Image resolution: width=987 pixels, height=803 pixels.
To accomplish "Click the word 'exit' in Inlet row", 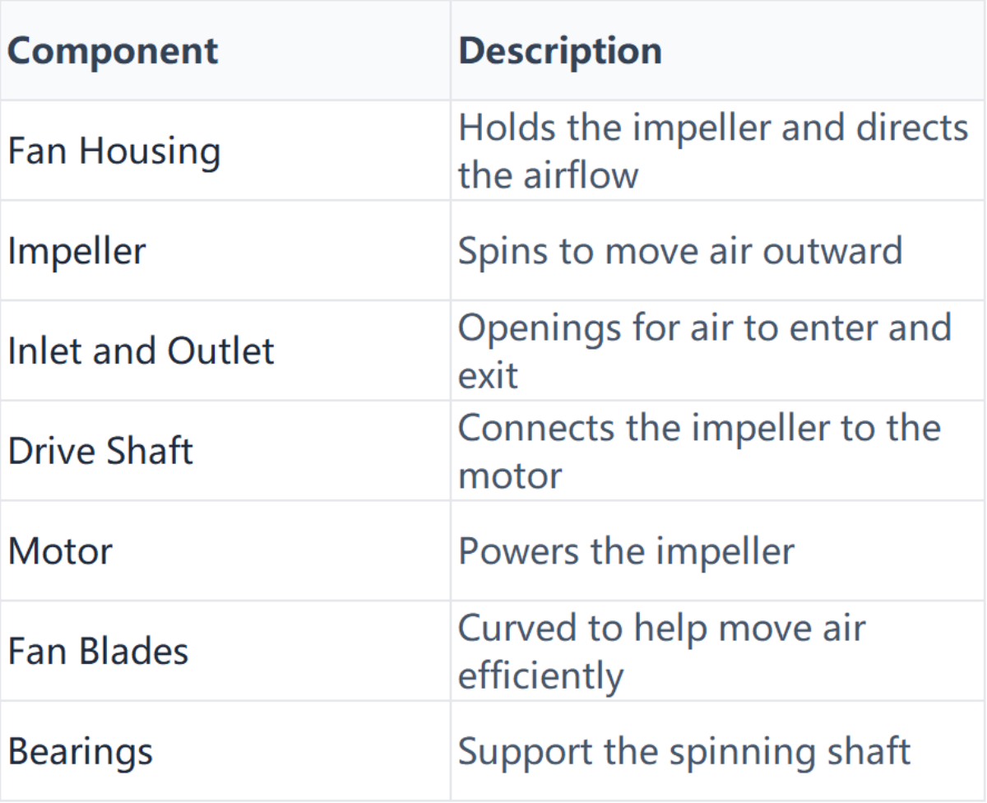I will click(x=488, y=376).
